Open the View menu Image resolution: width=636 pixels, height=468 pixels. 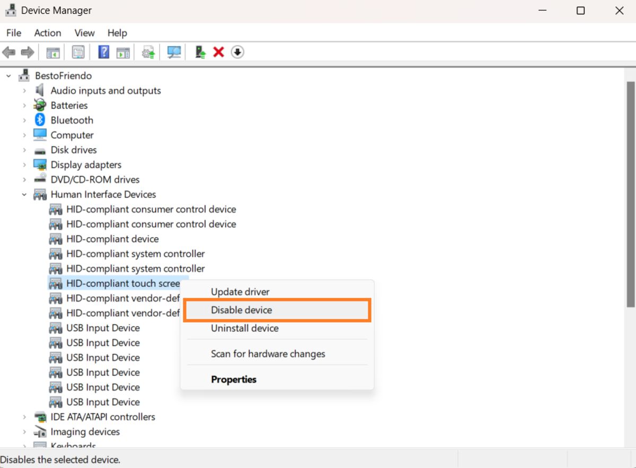pyautogui.click(x=84, y=33)
